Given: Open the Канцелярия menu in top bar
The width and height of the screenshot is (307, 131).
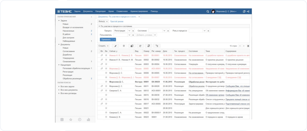Looking at the screenshot, I should (101, 11).
